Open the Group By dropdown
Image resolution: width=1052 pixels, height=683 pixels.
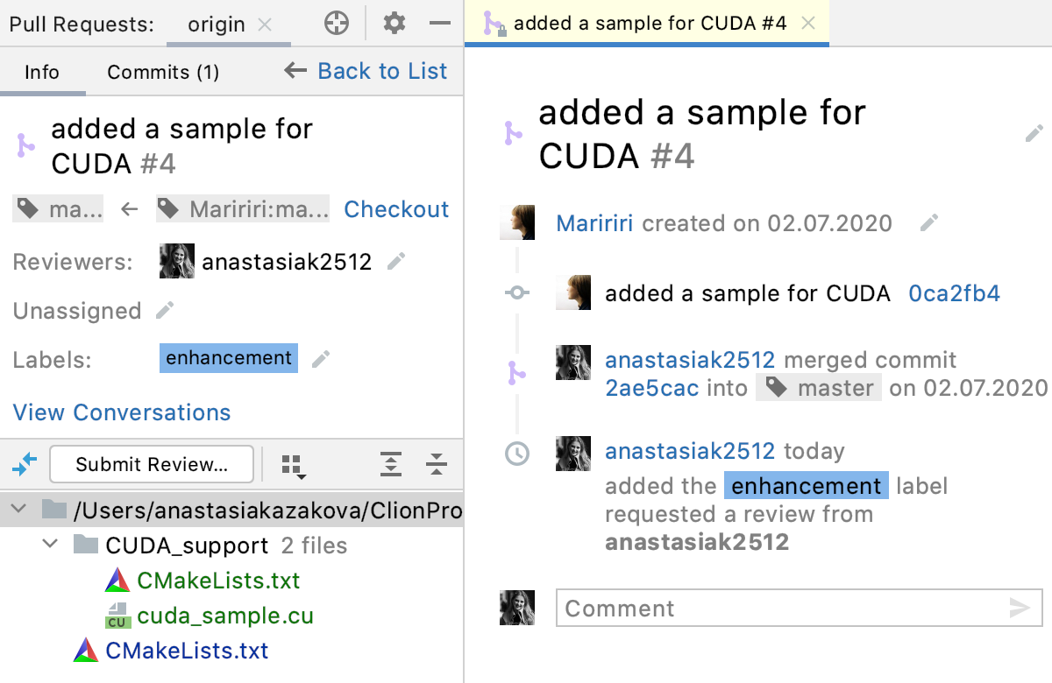click(x=294, y=466)
